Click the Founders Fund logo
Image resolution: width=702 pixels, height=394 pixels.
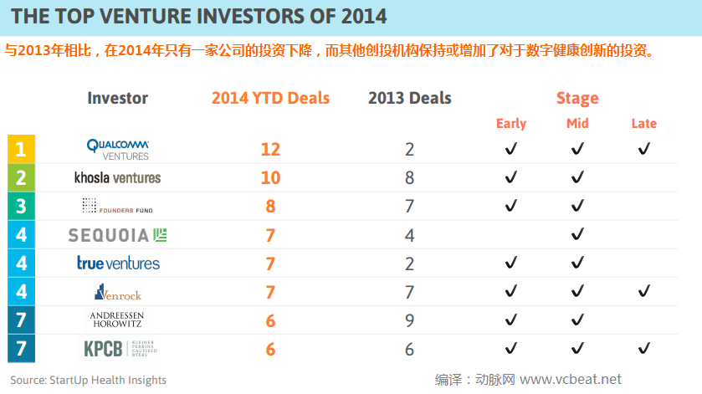tap(118, 206)
